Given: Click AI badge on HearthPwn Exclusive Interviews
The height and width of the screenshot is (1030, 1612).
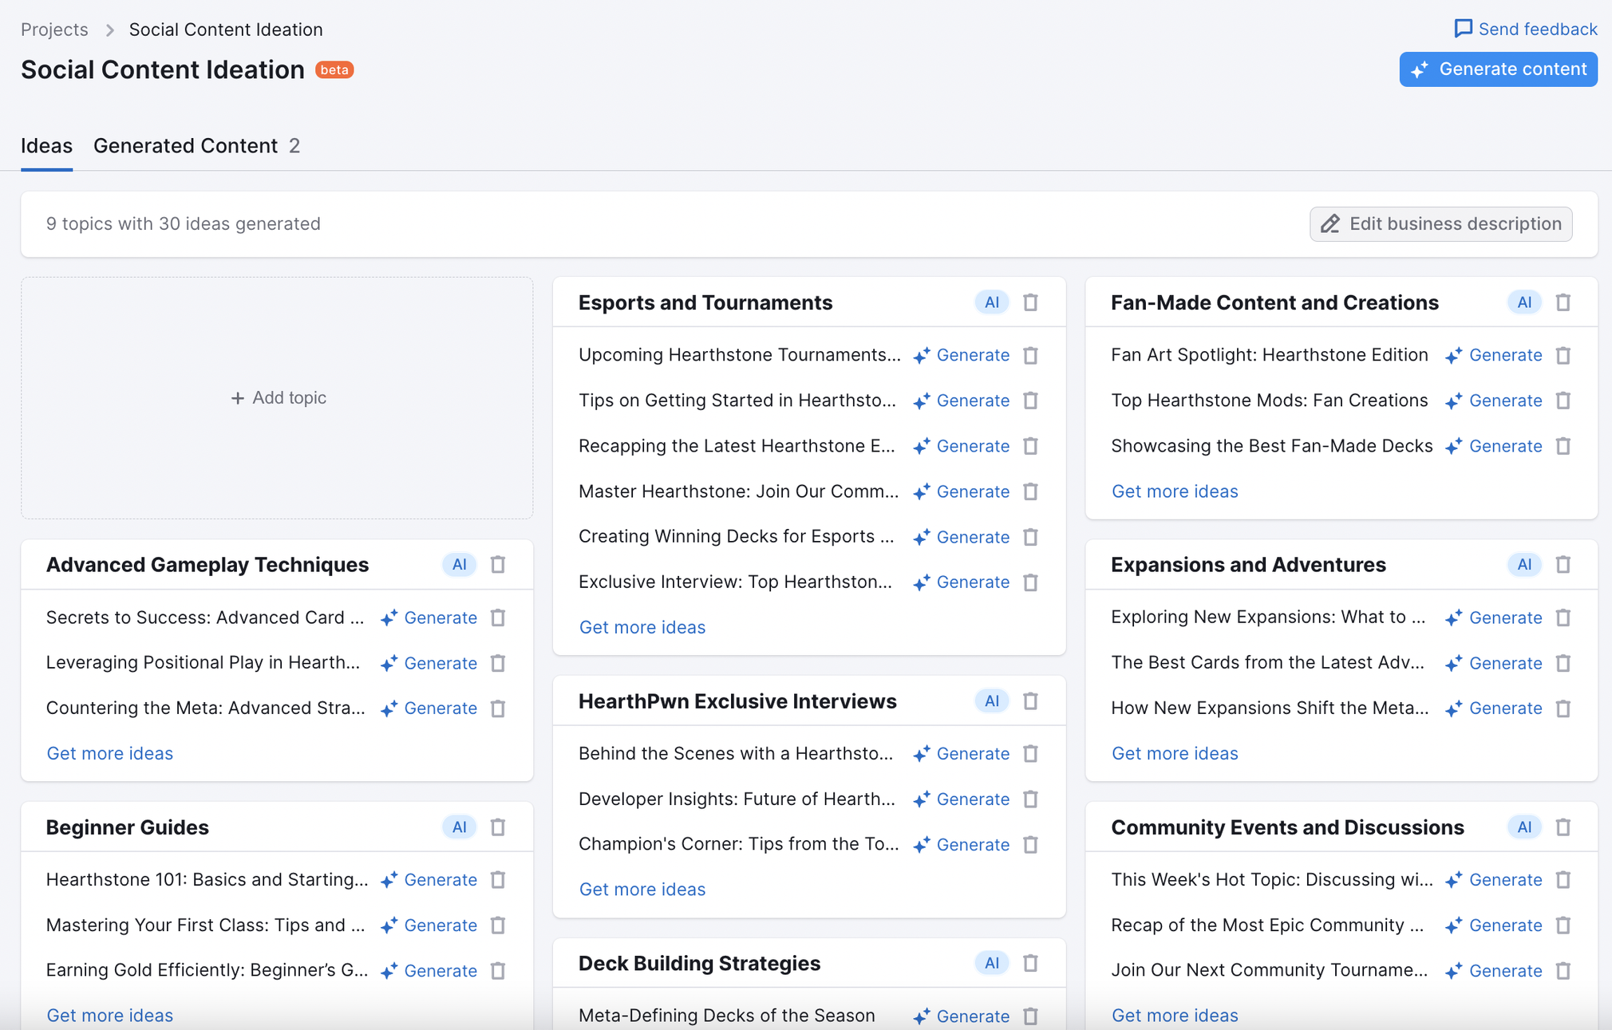Looking at the screenshot, I should coord(991,701).
